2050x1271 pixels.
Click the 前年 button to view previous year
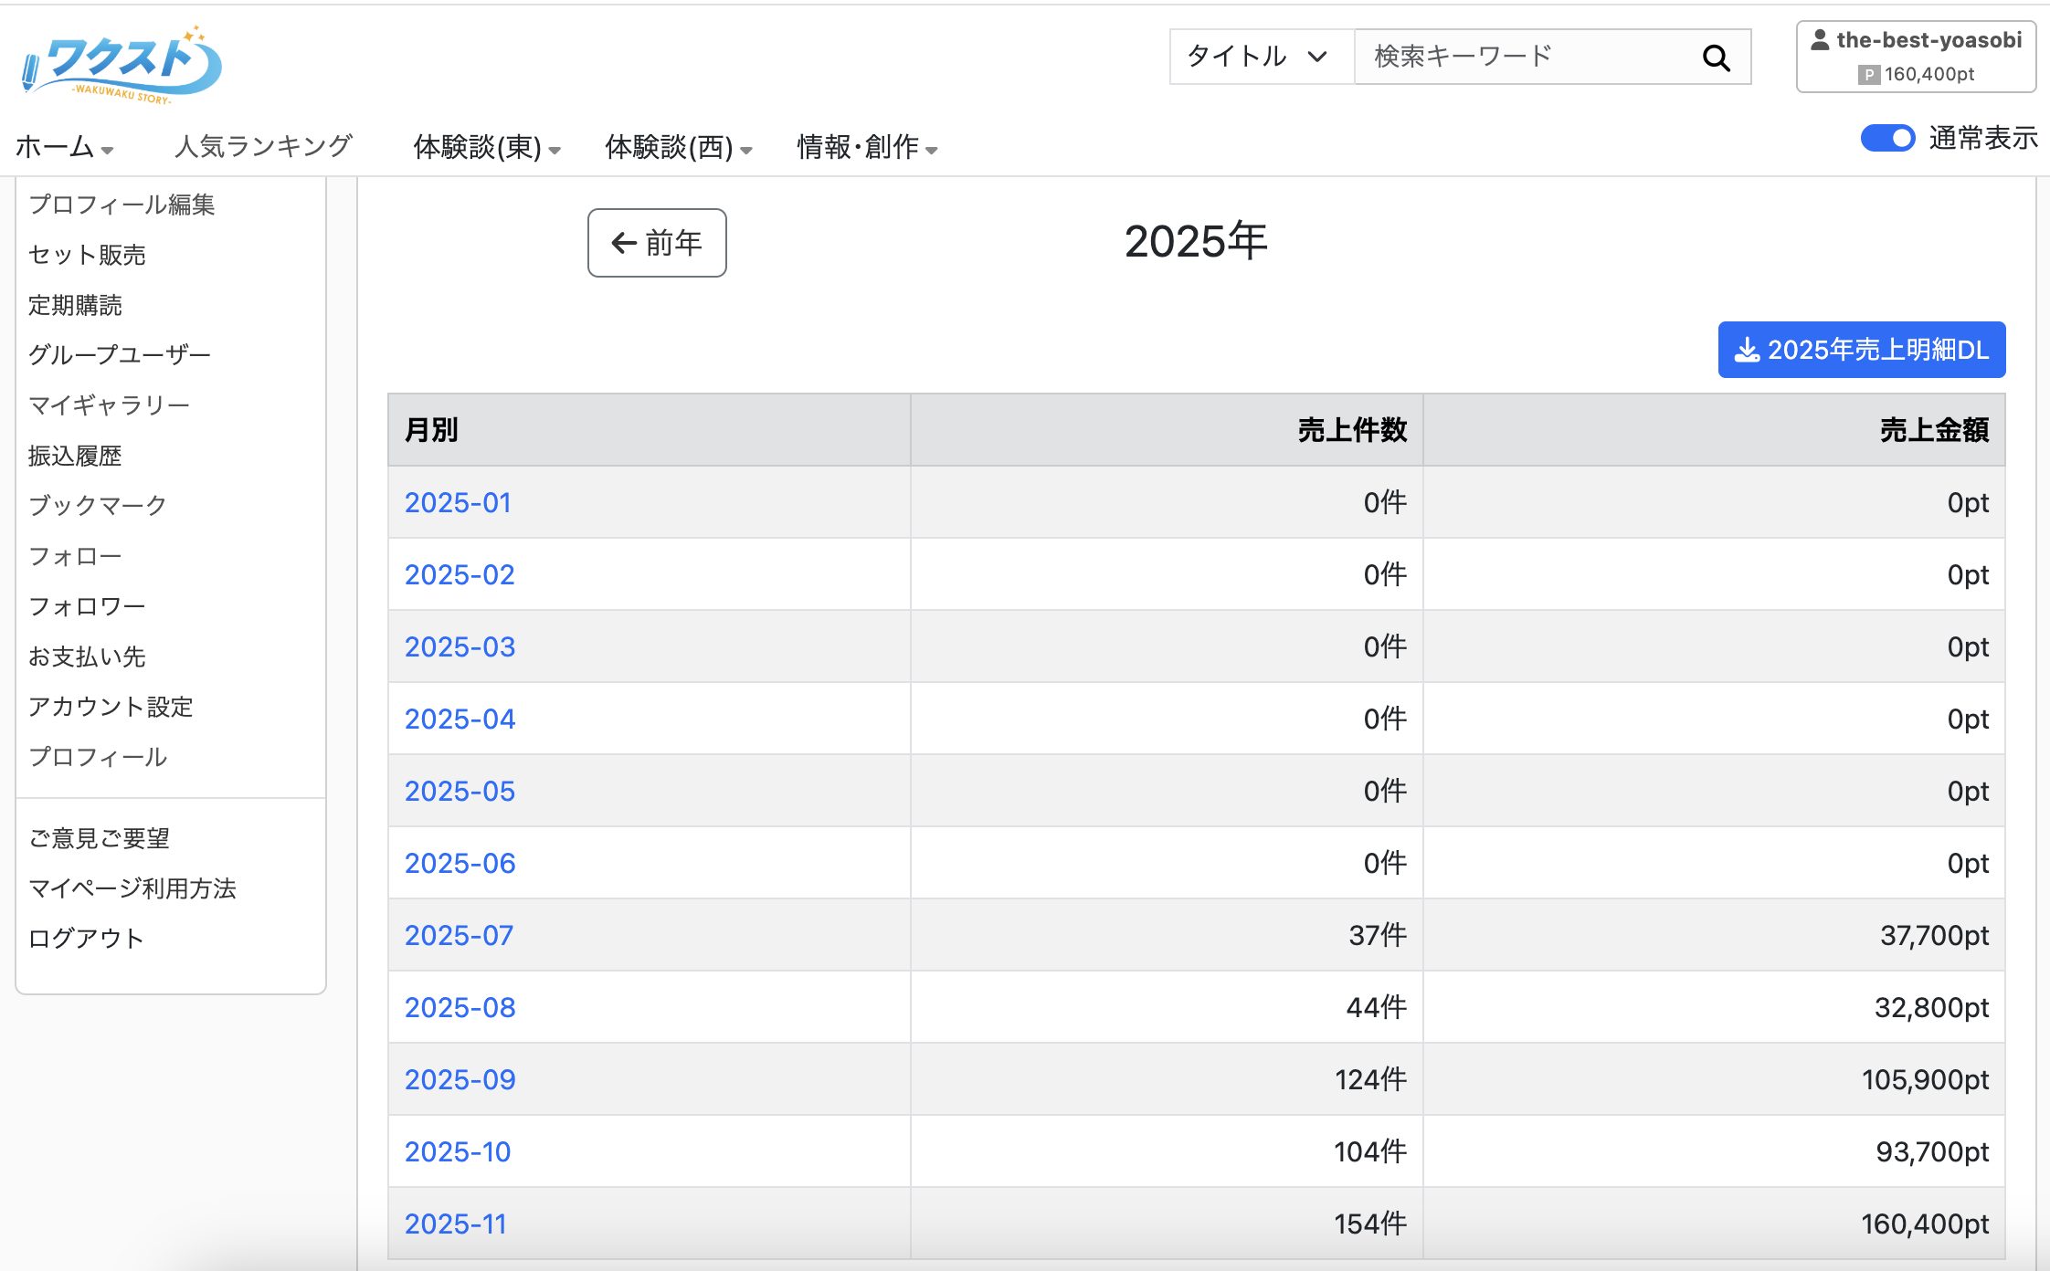click(656, 243)
